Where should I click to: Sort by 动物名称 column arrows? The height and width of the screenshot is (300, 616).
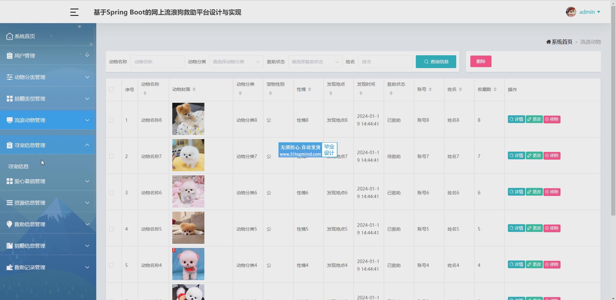145,93
